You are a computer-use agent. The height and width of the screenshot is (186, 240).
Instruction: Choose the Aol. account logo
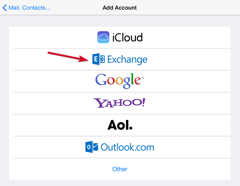(x=120, y=125)
